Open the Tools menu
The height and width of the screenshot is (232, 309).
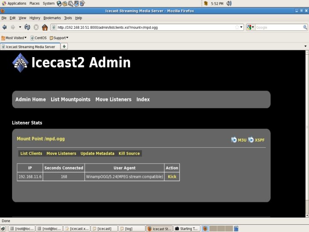[68, 18]
